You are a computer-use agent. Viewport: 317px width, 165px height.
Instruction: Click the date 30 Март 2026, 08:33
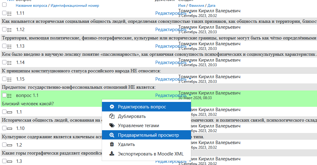click(x=195, y=98)
